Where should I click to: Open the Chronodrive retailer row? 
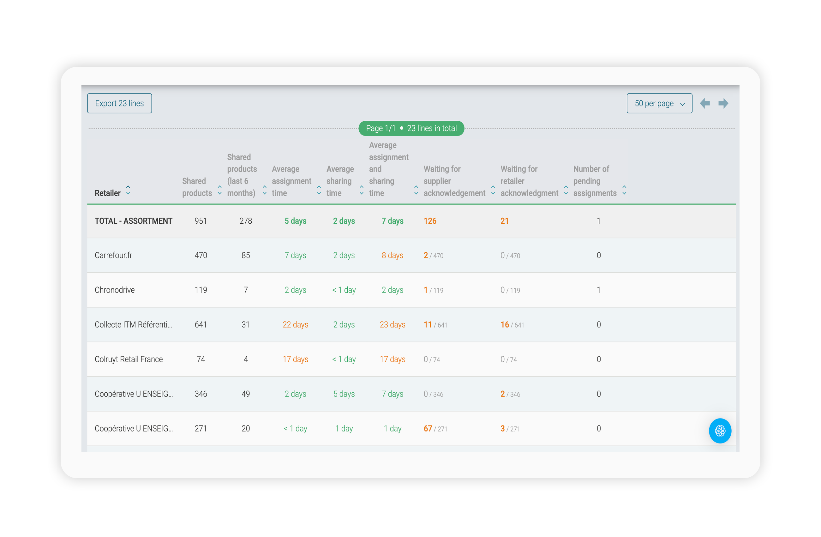(x=411, y=290)
